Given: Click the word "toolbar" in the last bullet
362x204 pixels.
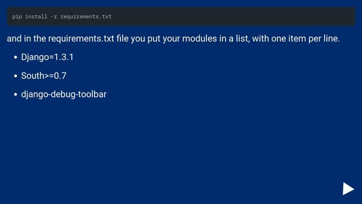Looking at the screenshot, I should coord(92,95).
